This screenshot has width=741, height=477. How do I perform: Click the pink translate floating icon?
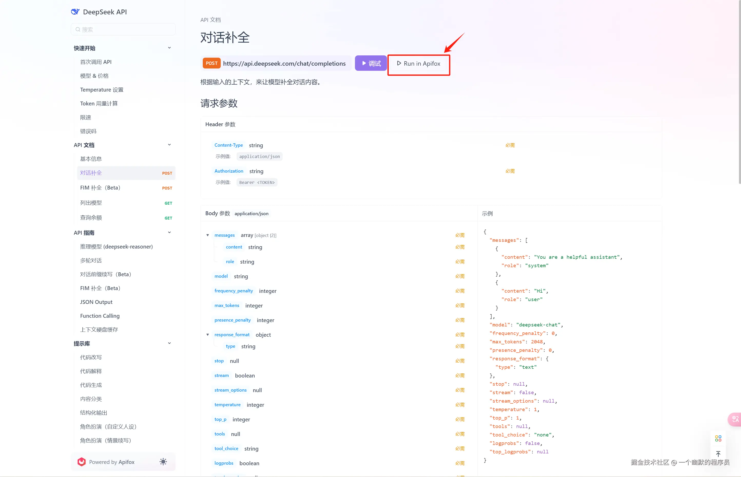pyautogui.click(x=735, y=419)
